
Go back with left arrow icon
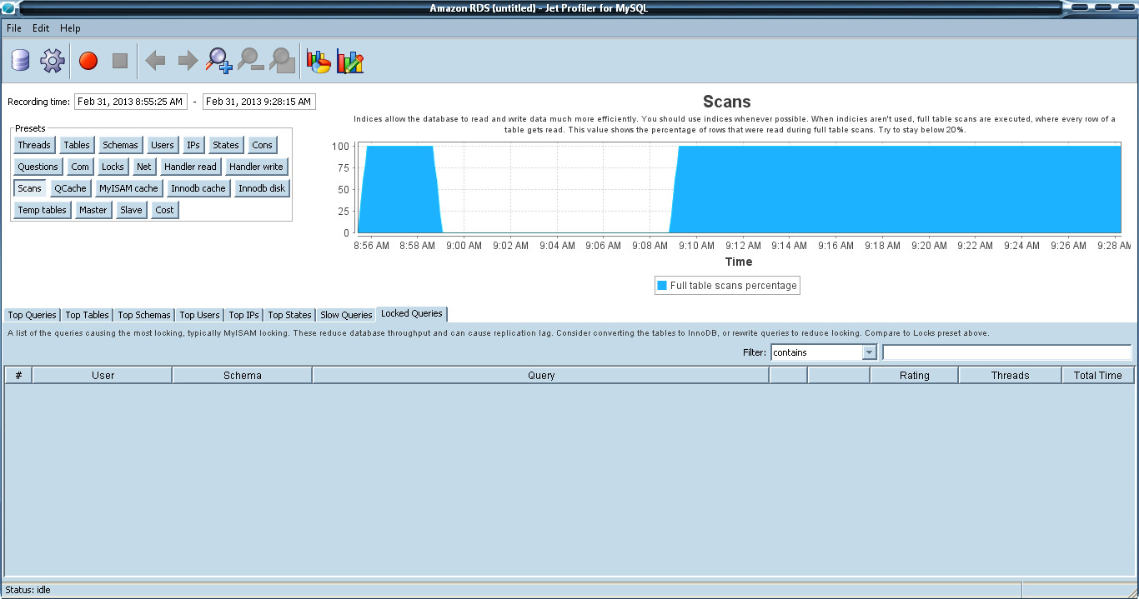click(155, 61)
